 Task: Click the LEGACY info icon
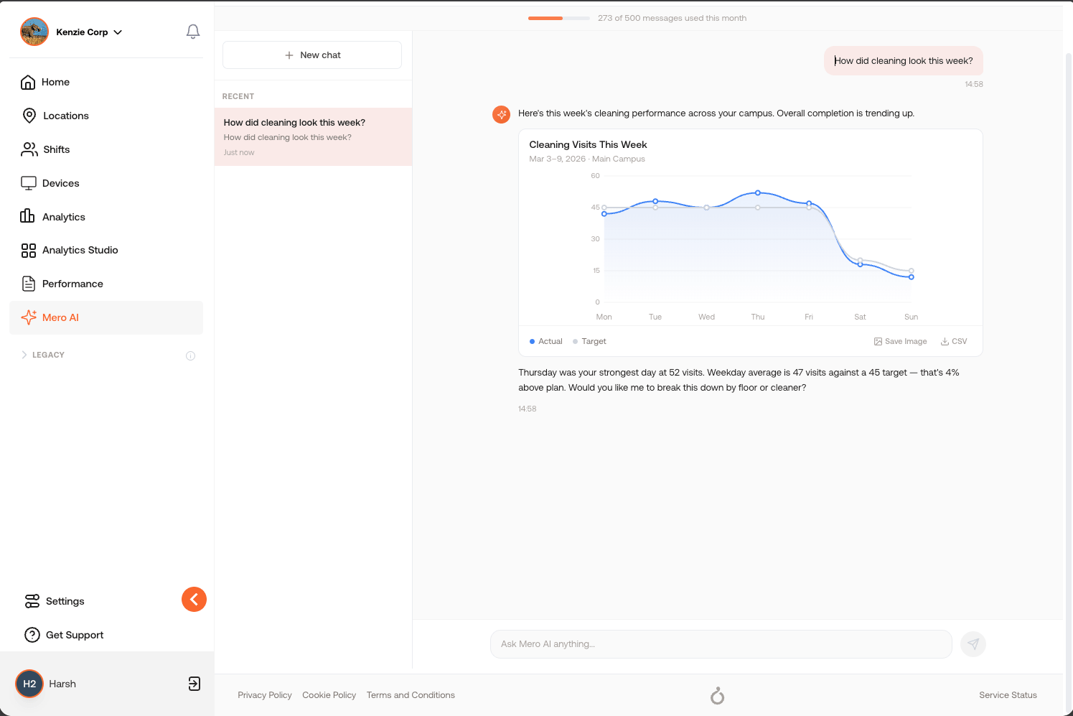(191, 355)
